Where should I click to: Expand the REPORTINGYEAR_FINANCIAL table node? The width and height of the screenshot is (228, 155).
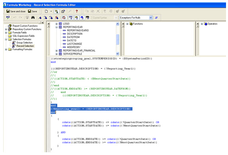(x=57, y=51)
